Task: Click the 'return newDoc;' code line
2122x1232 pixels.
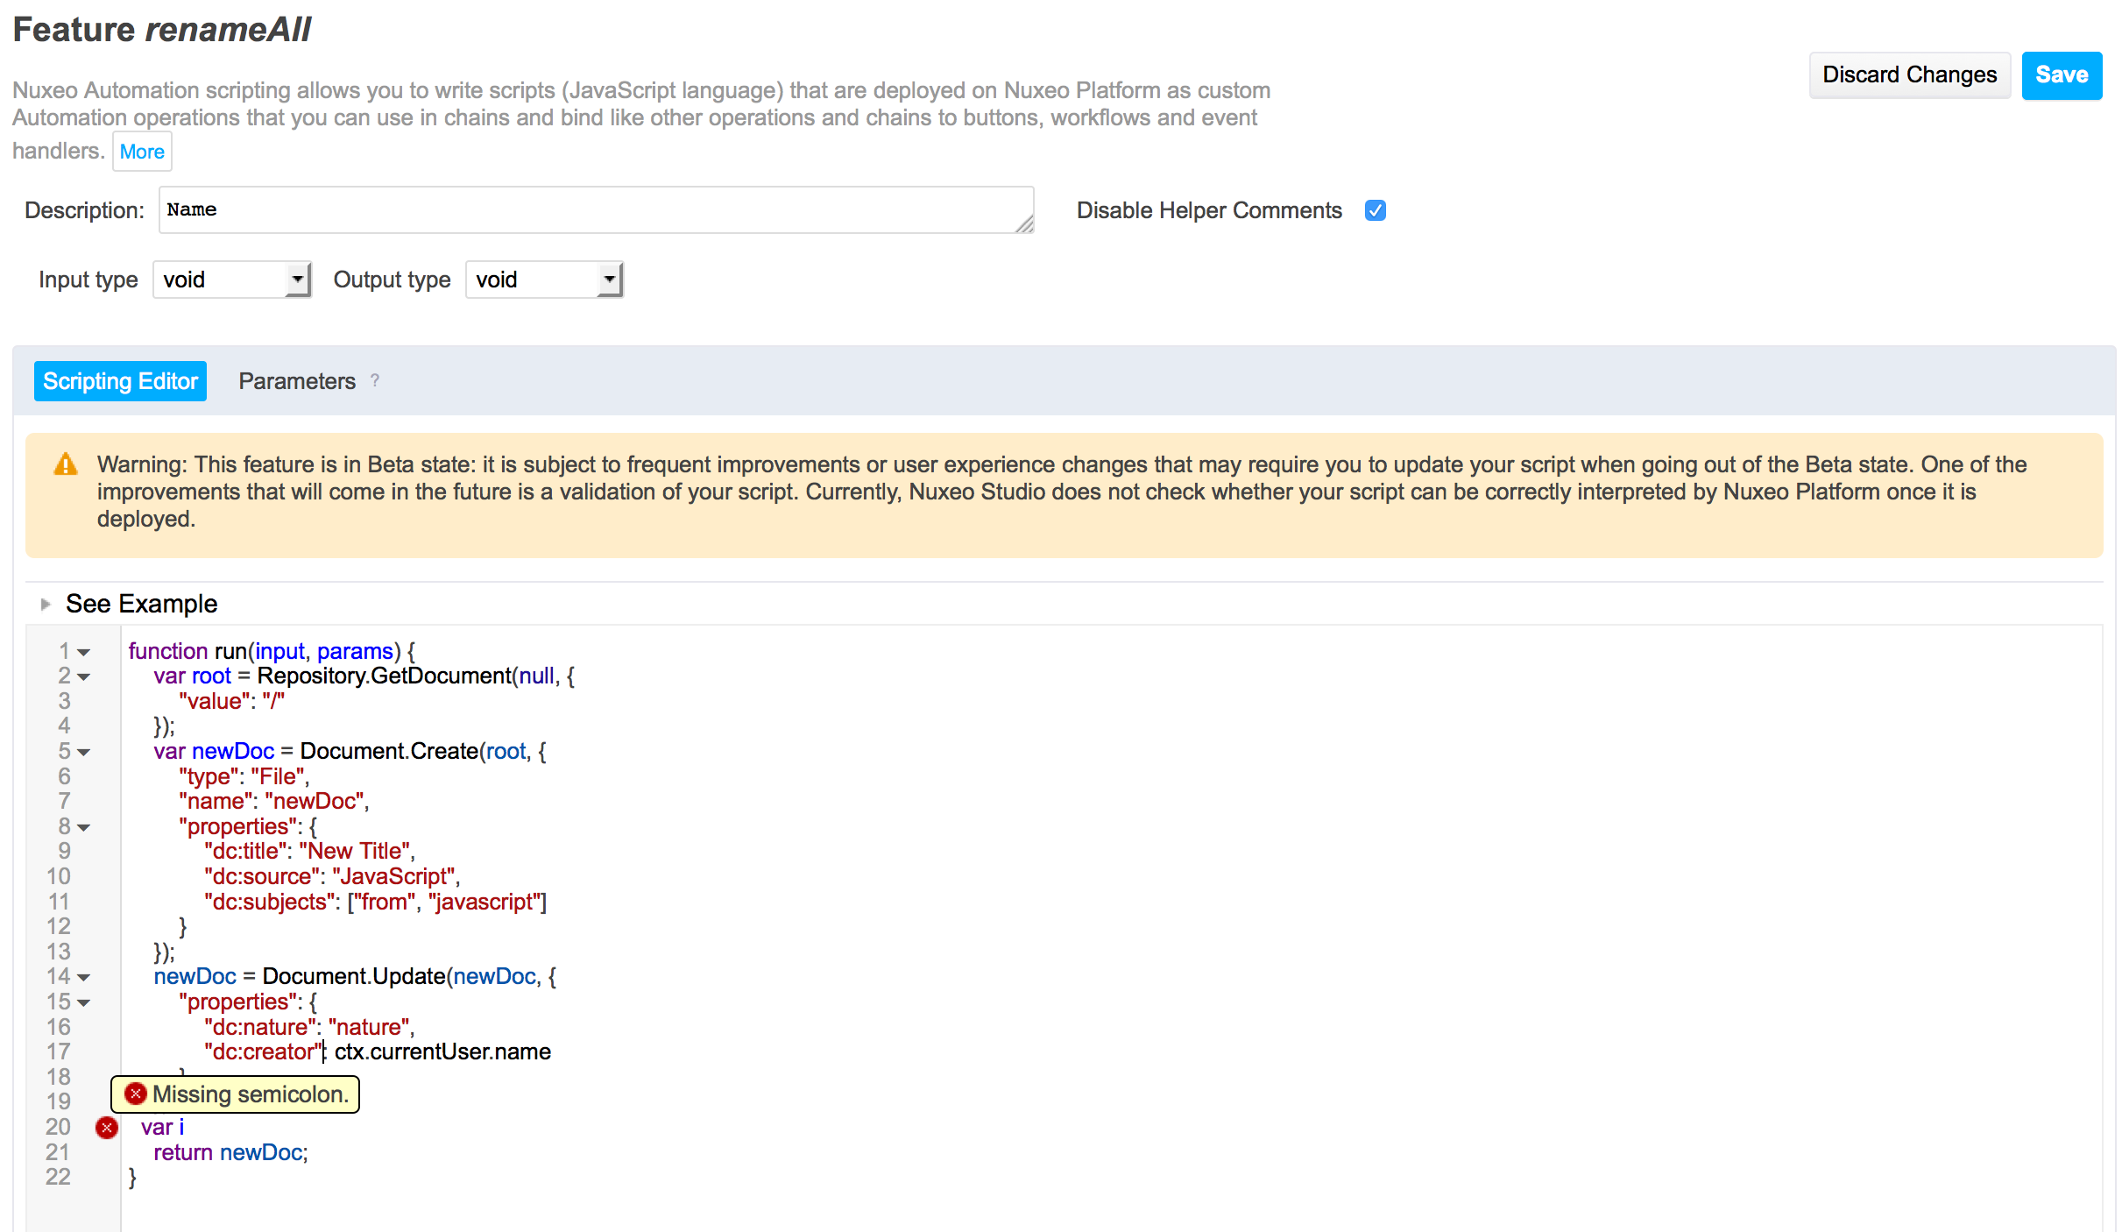Action: coord(231,1152)
